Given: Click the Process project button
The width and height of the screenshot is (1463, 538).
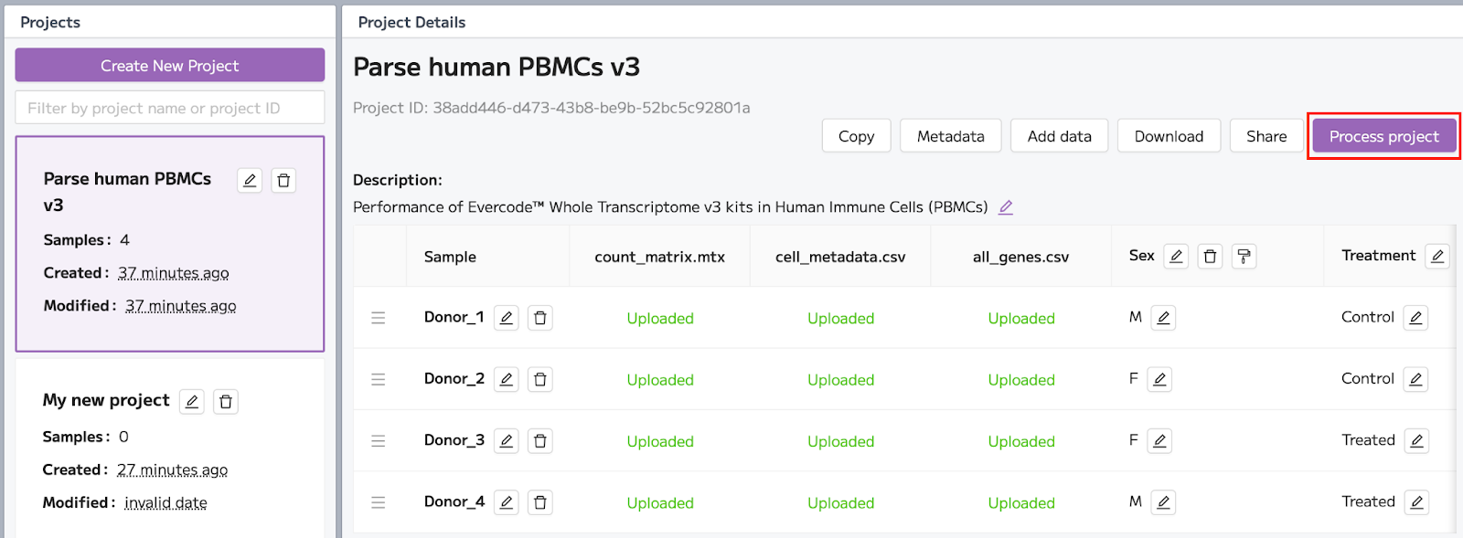Looking at the screenshot, I should tap(1383, 136).
